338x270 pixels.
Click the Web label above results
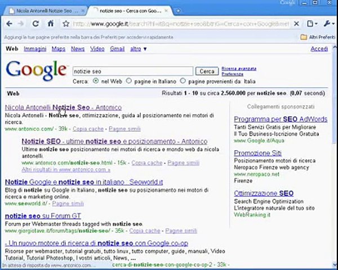click(x=13, y=93)
